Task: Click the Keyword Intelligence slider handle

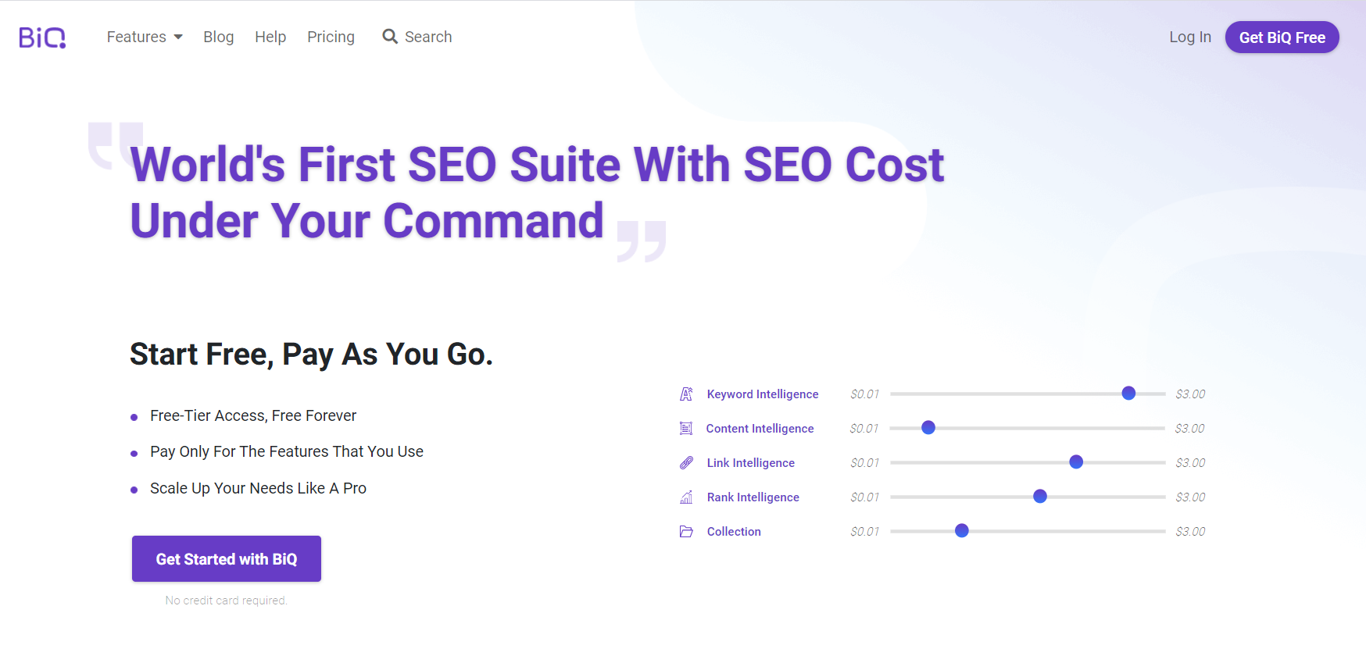Action: click(x=1128, y=393)
